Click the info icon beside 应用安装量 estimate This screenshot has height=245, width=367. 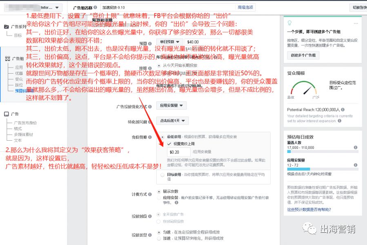pos(355,165)
